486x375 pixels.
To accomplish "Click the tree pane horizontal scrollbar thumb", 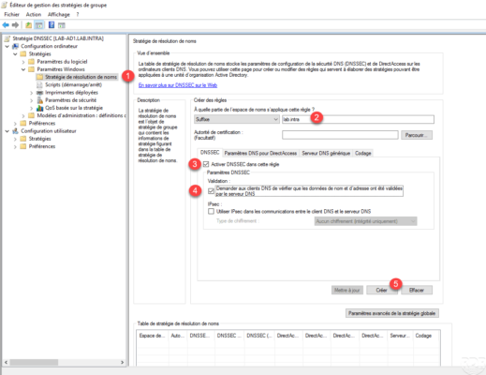I will point(34,363).
